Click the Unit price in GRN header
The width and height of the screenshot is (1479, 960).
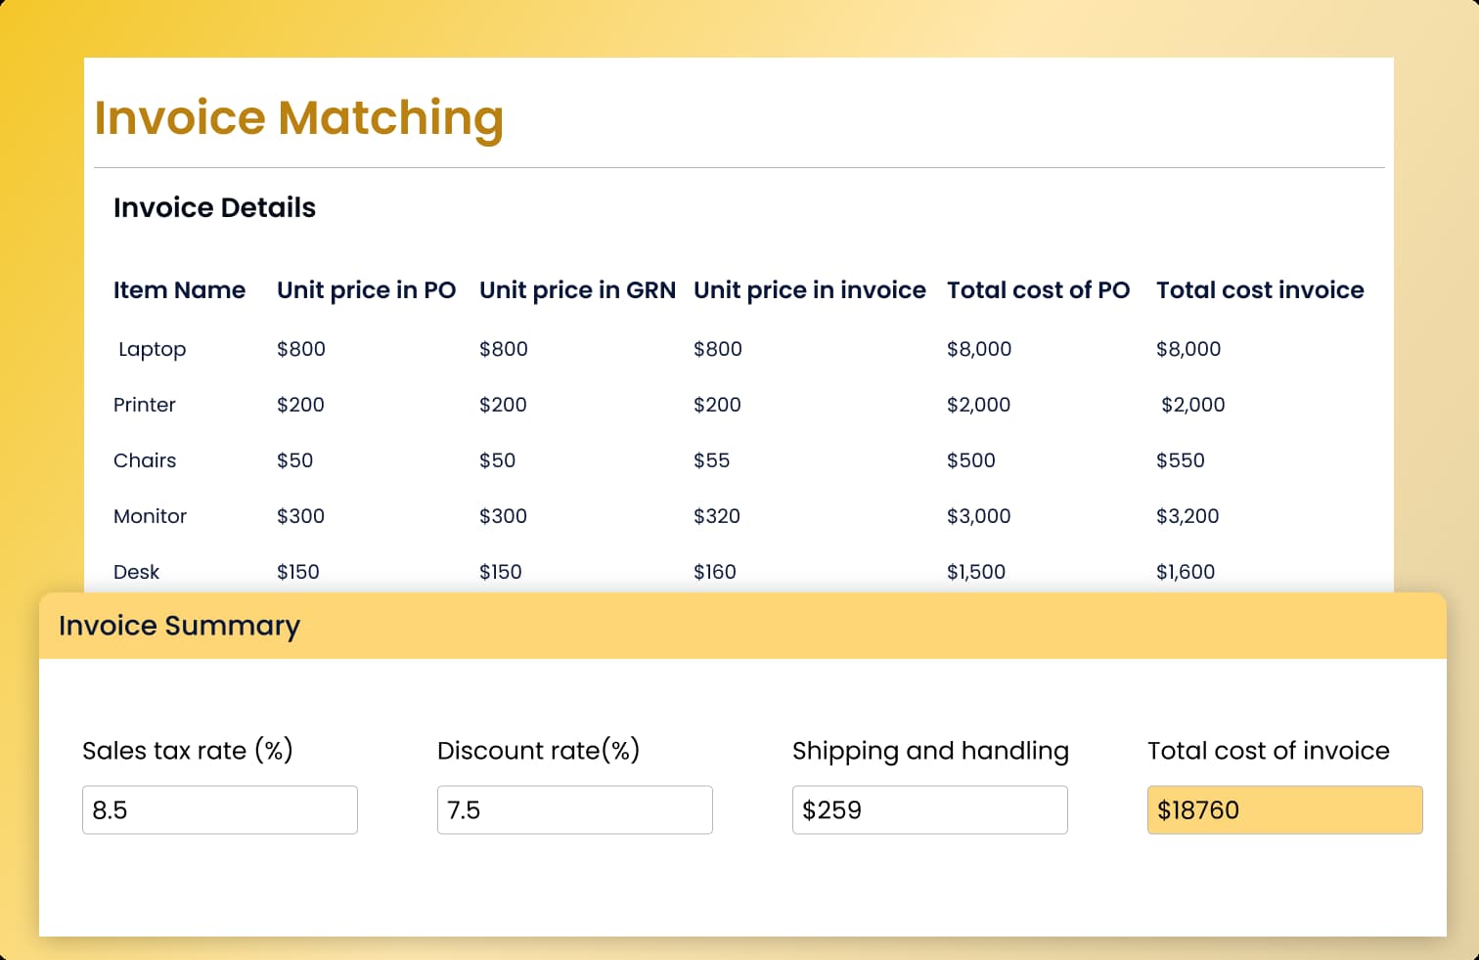click(x=577, y=290)
